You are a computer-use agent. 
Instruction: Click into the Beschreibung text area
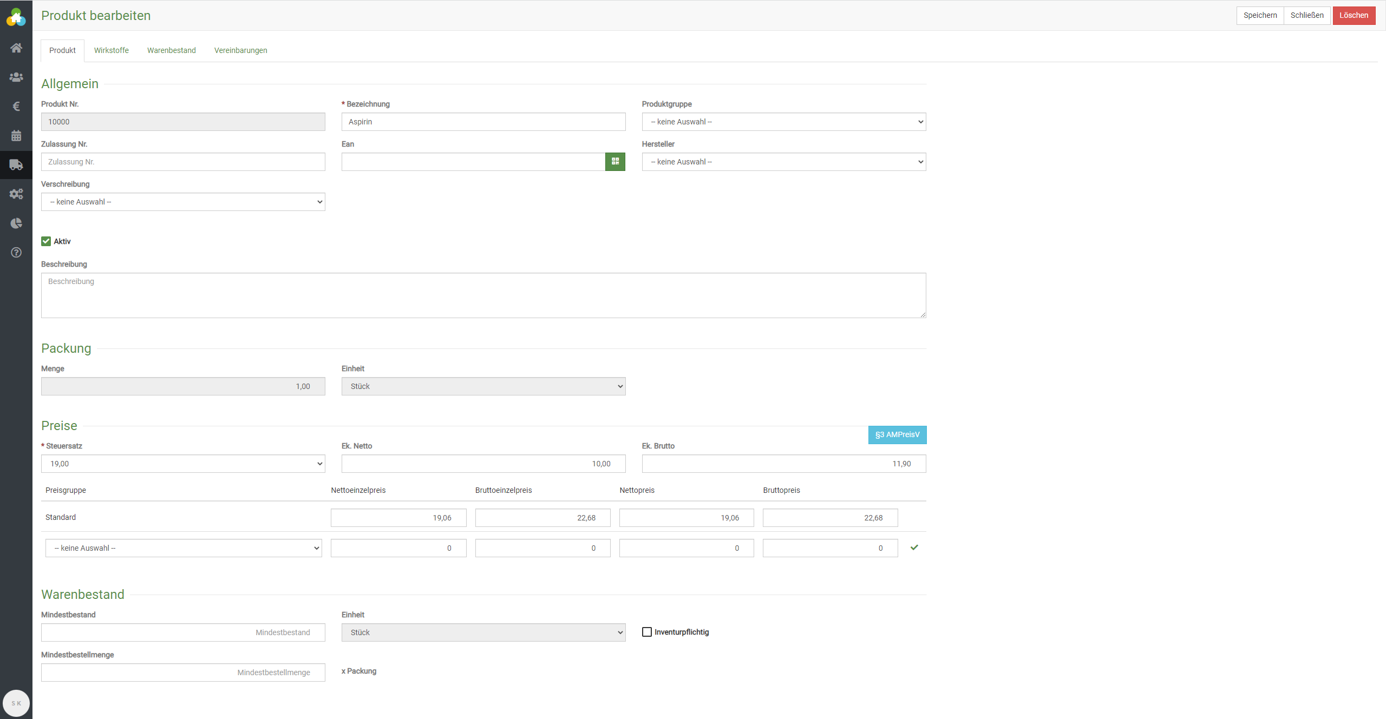click(x=483, y=295)
